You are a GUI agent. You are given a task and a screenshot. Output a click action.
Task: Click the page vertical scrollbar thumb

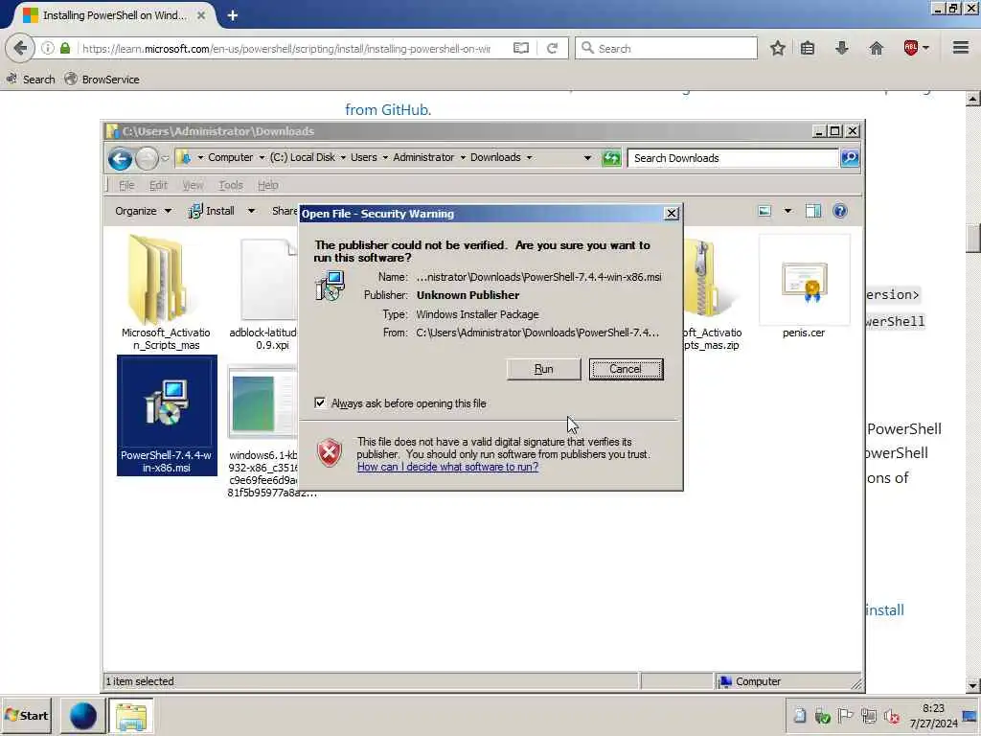972,238
